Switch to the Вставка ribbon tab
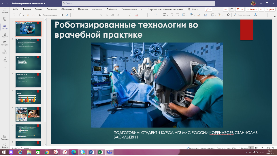The image size is (277, 156). click(38, 9)
